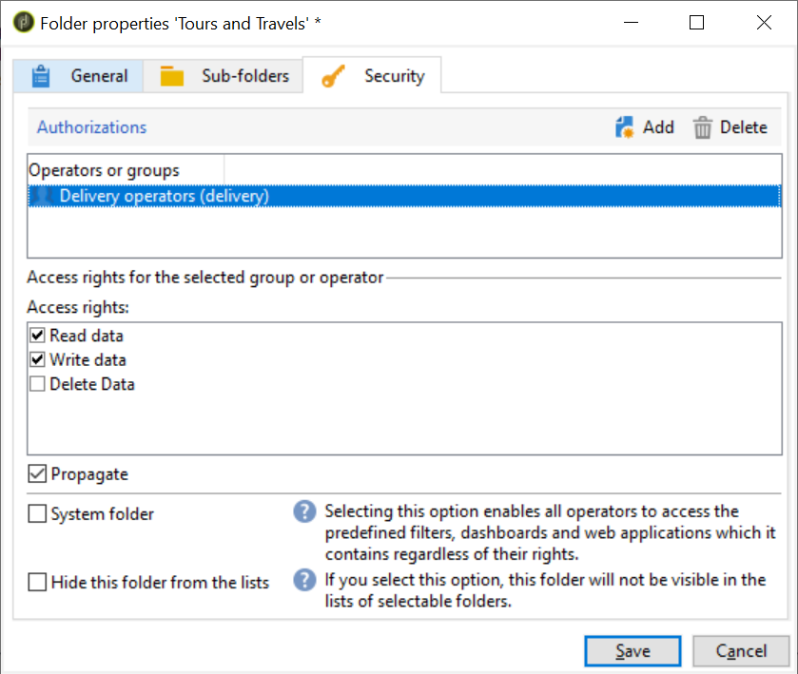Click the Sub-folders tab folder icon
798x674 pixels.
point(171,76)
